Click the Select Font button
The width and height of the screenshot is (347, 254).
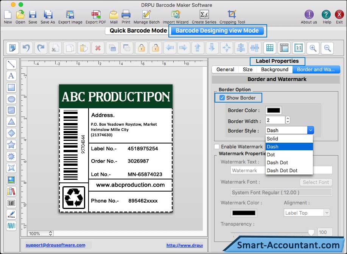[316, 182]
